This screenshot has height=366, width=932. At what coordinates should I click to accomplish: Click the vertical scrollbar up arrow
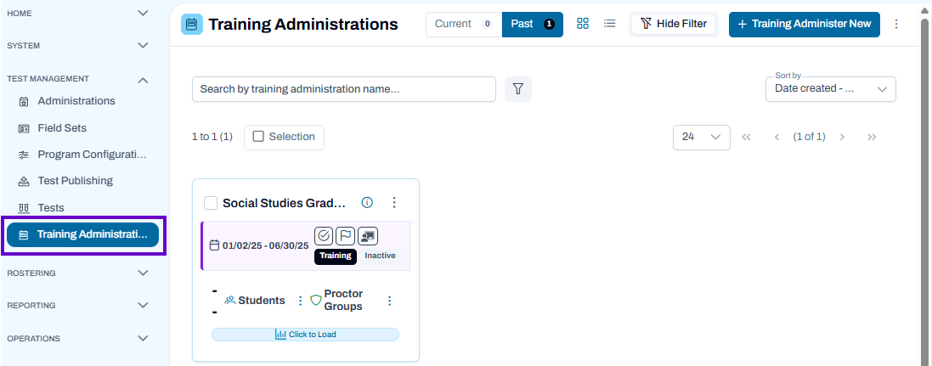coord(925,12)
